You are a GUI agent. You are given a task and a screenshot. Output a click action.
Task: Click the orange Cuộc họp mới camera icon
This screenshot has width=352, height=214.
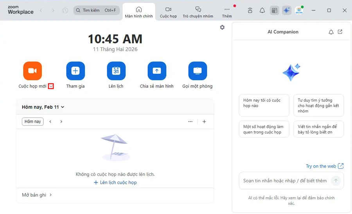tap(32, 71)
